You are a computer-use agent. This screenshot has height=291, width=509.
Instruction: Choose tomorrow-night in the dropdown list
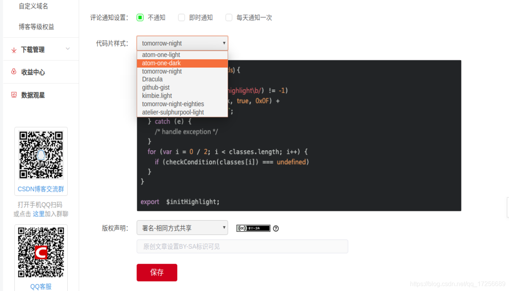point(182,71)
